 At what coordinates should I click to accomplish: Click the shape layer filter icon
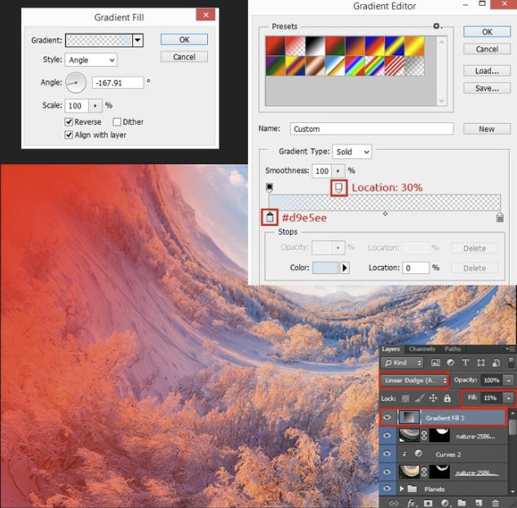tap(481, 363)
